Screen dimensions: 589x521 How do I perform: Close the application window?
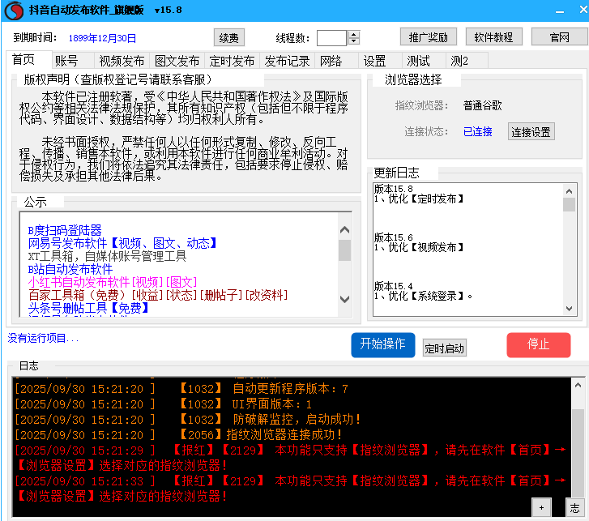tap(583, 10)
